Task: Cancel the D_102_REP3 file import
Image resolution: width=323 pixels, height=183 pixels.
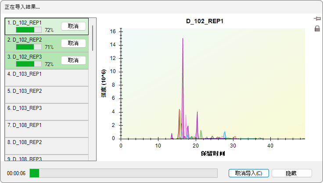Action: click(x=73, y=60)
